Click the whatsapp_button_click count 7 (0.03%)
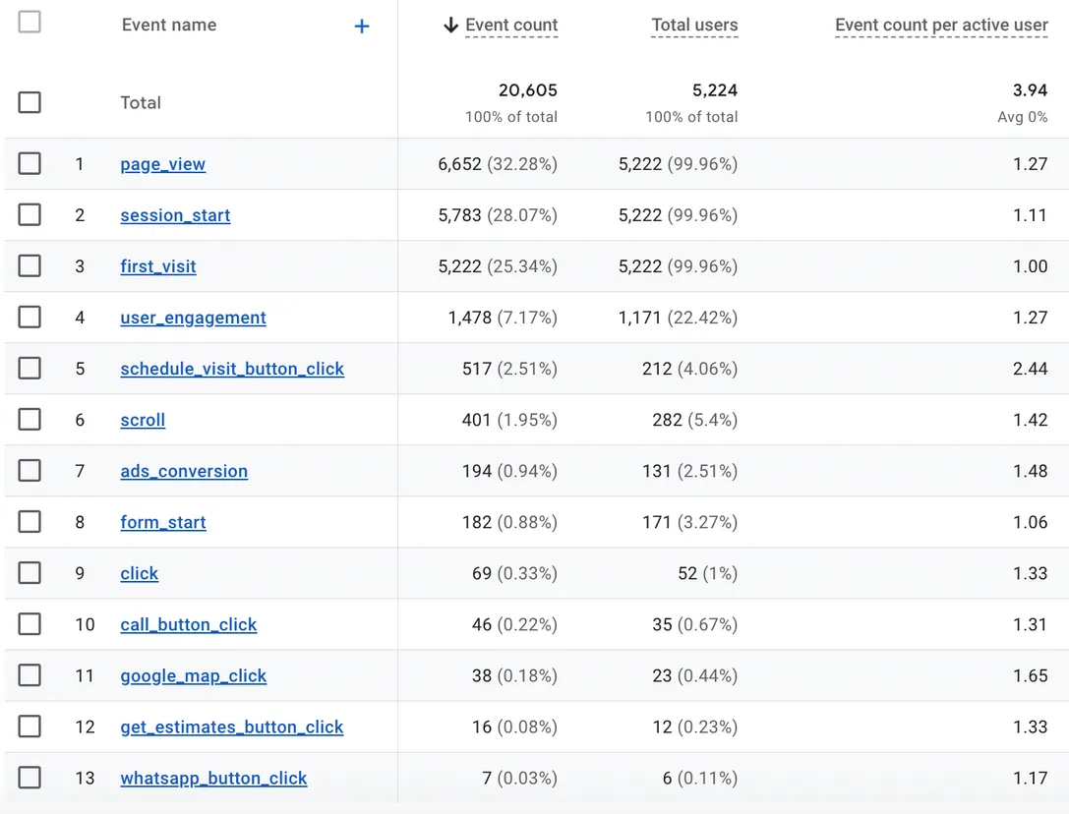 click(519, 778)
